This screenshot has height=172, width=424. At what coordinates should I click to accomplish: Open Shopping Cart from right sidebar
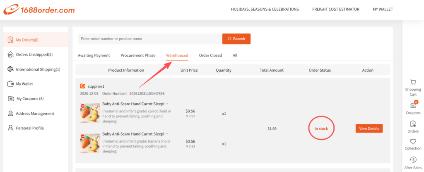pyautogui.click(x=412, y=83)
